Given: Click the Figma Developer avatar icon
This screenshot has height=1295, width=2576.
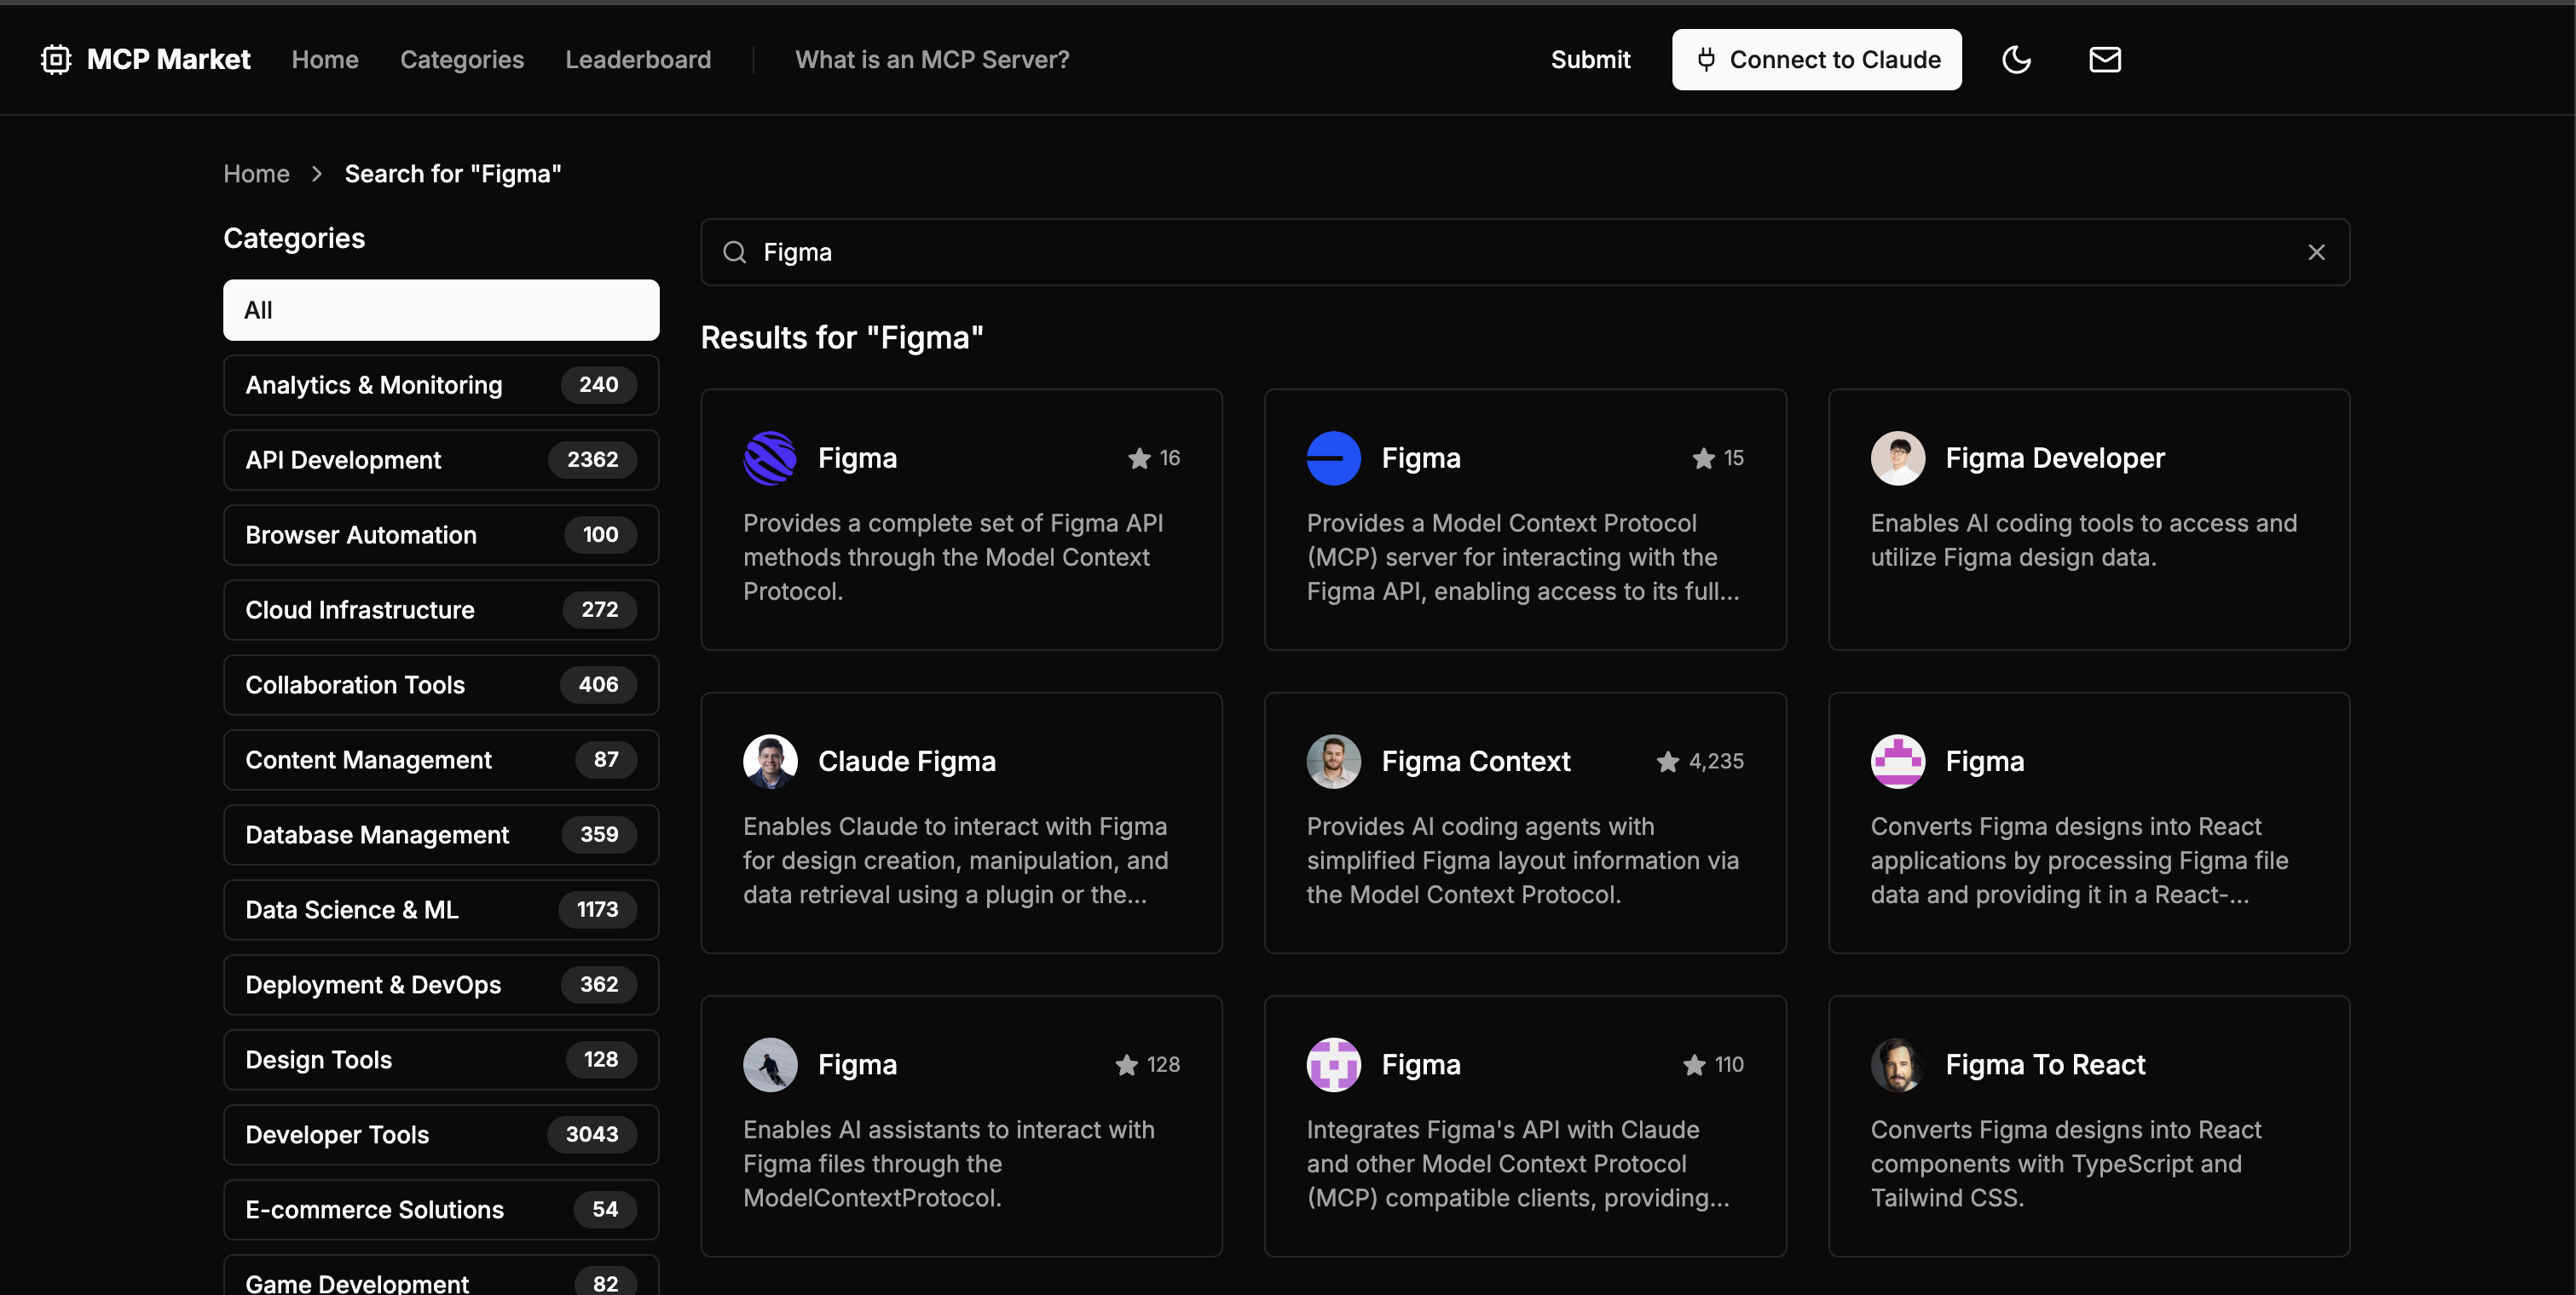Looking at the screenshot, I should pos(1897,458).
